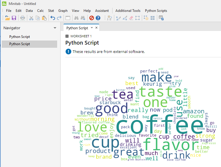Select the highlighted second Python Script item
Screen dimensions: 221x167
point(19,44)
